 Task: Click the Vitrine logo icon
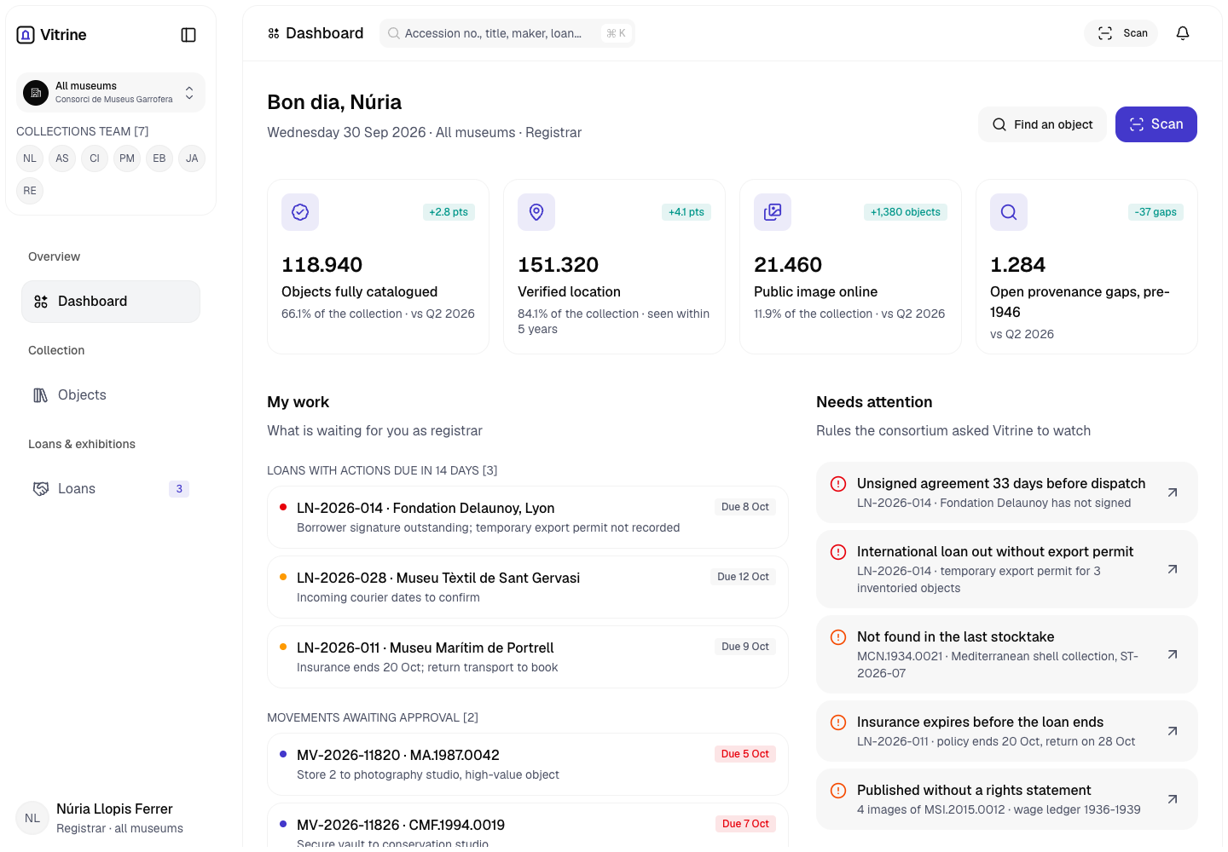coord(26,35)
